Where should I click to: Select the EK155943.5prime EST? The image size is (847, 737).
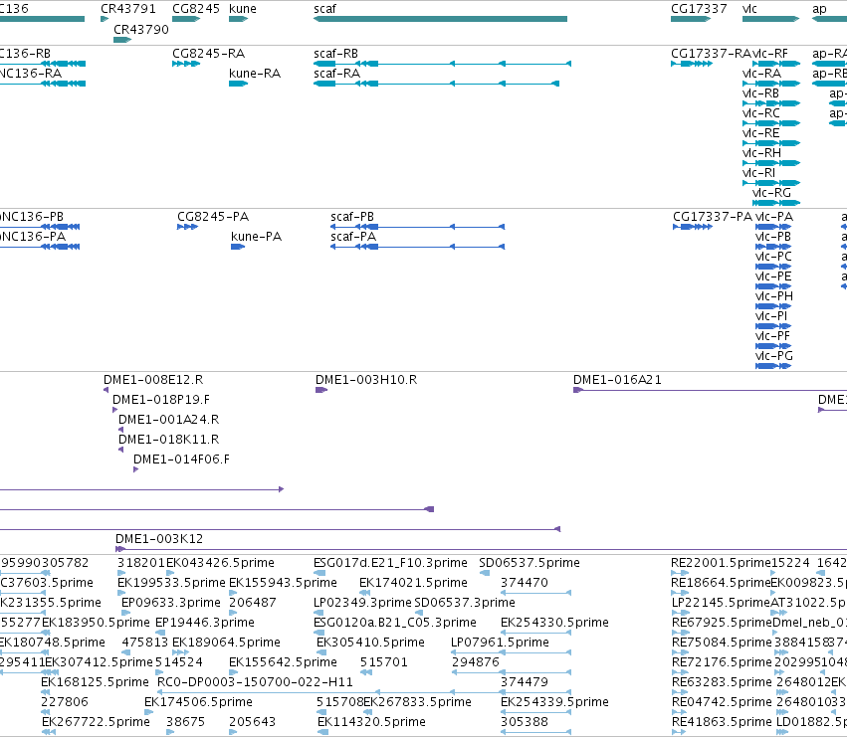click(x=233, y=593)
